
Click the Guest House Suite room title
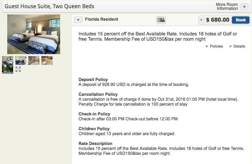click(49, 6)
